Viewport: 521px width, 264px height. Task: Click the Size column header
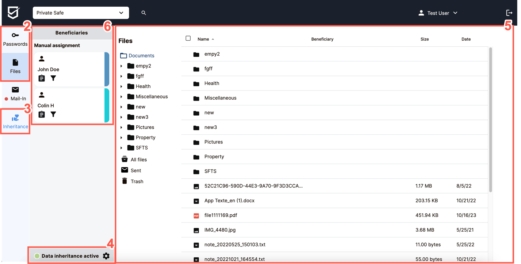(424, 39)
